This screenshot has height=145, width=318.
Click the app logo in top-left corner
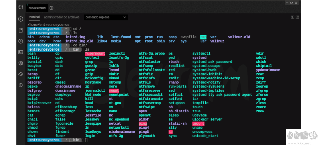click(20, 8)
